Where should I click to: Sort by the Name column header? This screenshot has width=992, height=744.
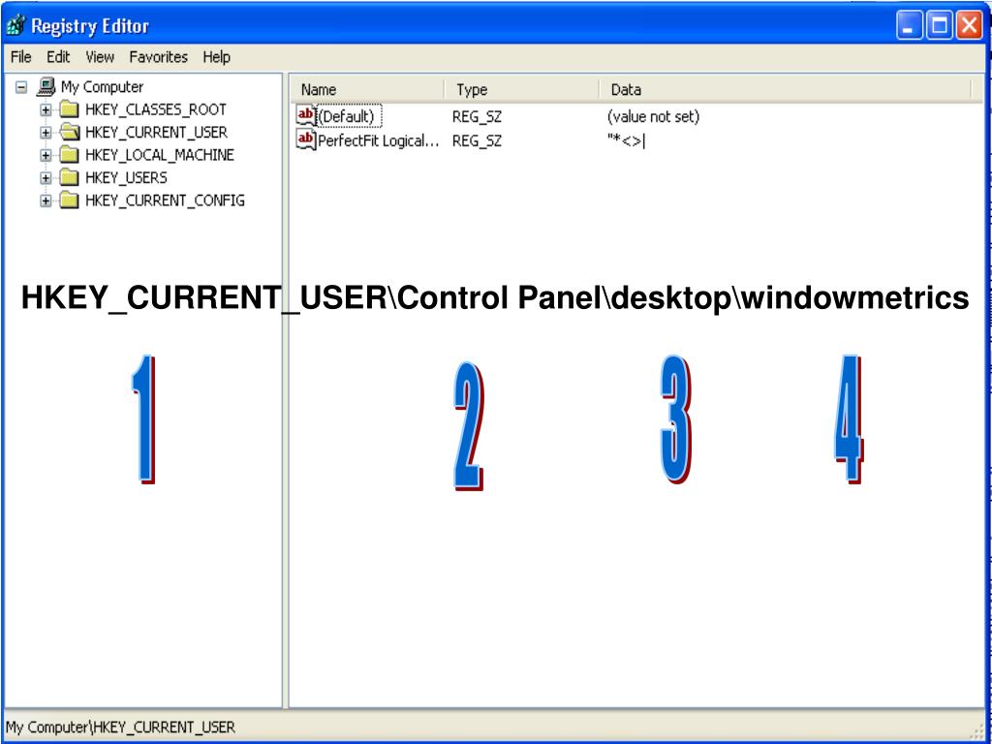(x=367, y=90)
